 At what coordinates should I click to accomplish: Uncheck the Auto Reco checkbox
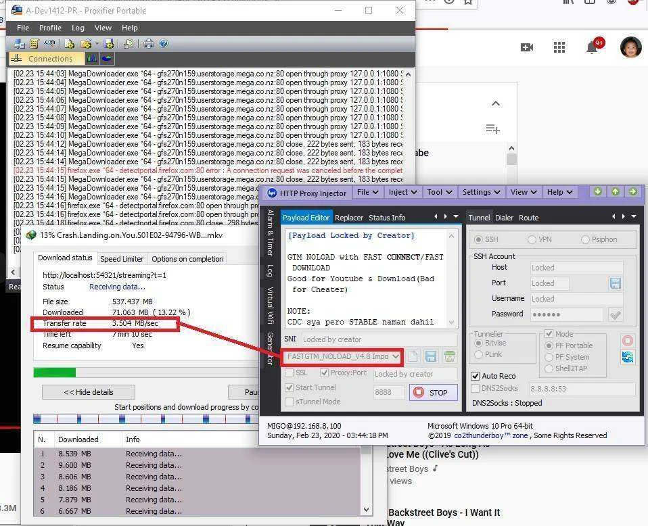click(x=476, y=376)
